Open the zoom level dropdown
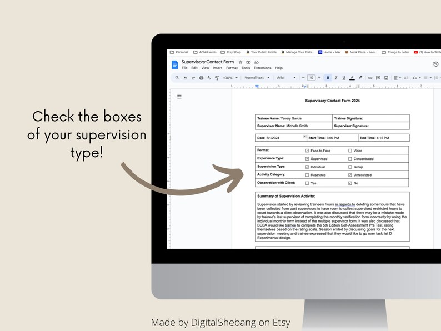This screenshot has height=331, width=441. point(230,78)
